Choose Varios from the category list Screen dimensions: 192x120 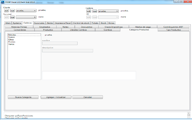[x=11, y=44]
